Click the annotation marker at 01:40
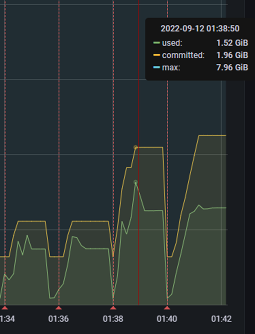The image size is (255, 334). click(x=167, y=308)
